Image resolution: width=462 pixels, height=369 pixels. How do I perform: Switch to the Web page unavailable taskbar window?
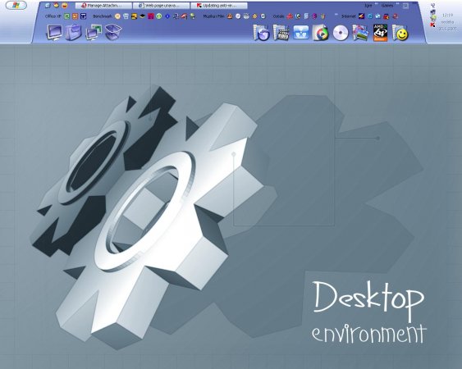[x=161, y=6]
